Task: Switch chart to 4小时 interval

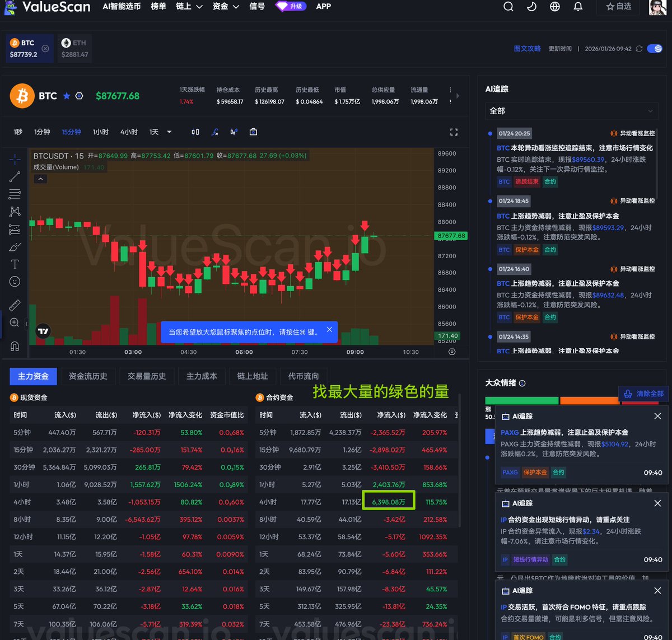Action: click(x=129, y=132)
